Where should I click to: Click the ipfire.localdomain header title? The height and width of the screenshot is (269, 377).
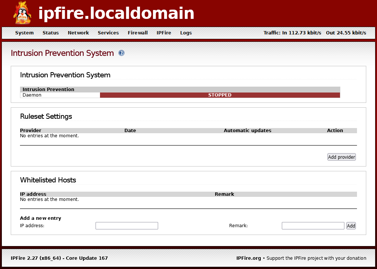pyautogui.click(x=116, y=14)
